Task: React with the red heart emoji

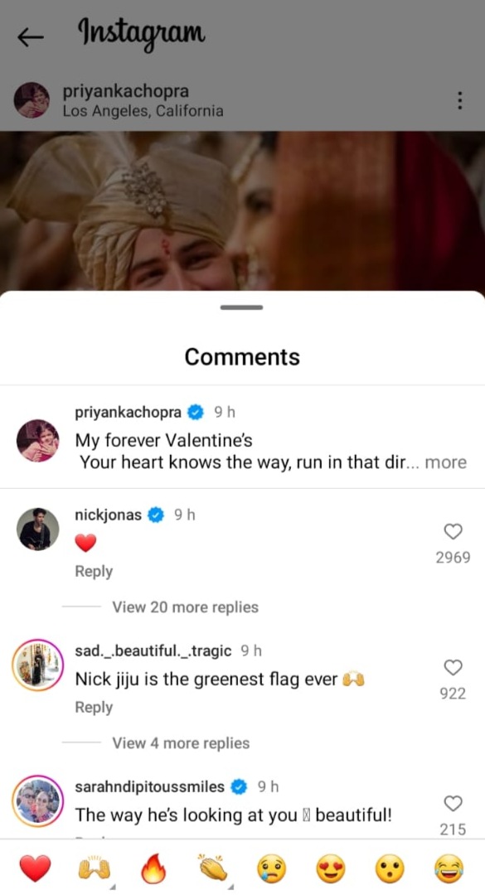Action: click(36, 867)
